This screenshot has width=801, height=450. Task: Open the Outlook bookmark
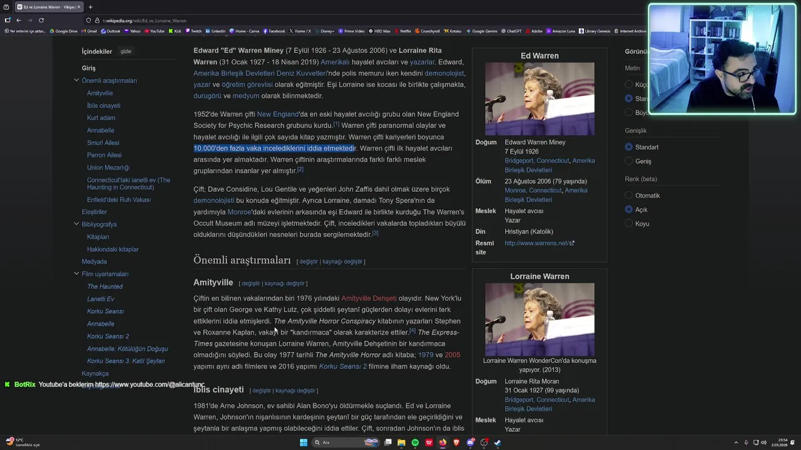(x=111, y=31)
